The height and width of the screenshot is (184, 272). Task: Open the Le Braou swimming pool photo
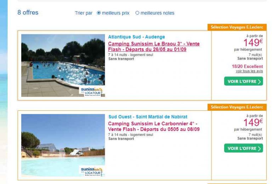tap(63, 65)
